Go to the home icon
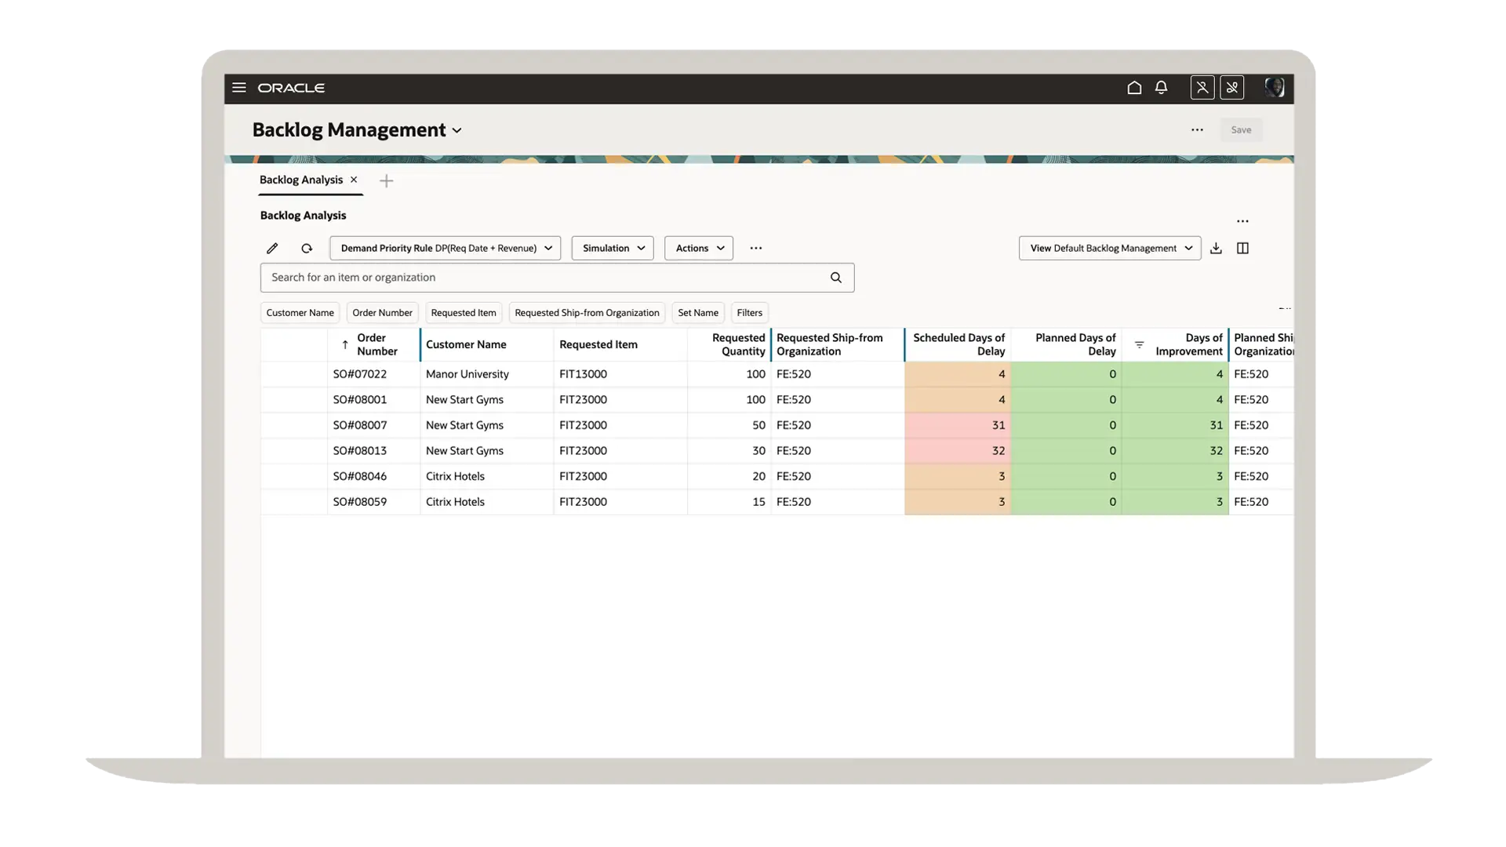Screen dimensions: 1506x847 pyautogui.click(x=1134, y=88)
